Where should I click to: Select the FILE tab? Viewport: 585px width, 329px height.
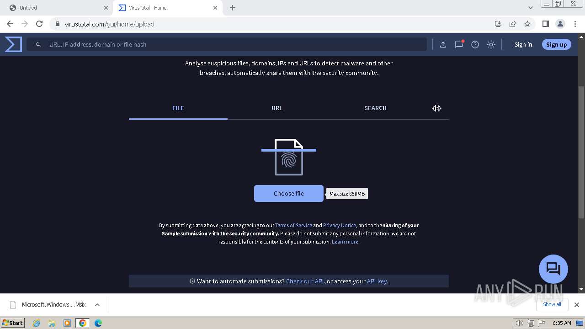(178, 108)
